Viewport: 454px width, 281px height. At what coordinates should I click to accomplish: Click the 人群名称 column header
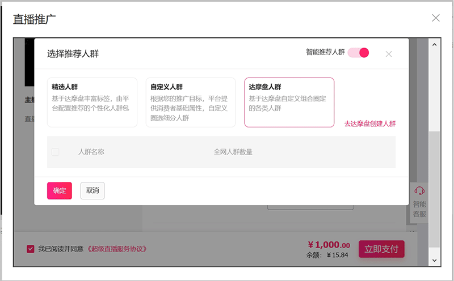click(x=91, y=152)
